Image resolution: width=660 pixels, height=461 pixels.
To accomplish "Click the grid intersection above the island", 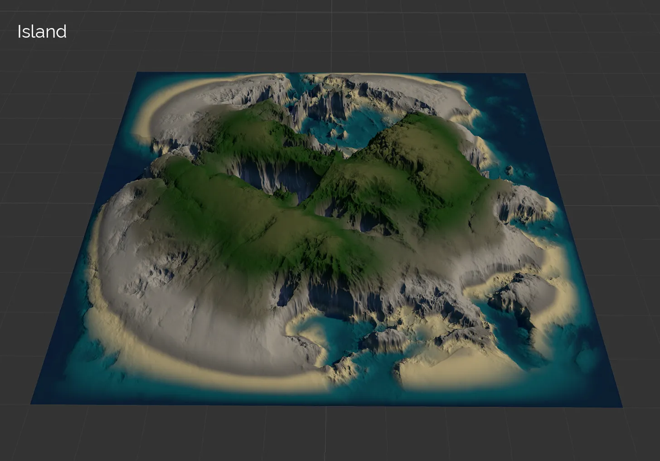I will (331, 32).
